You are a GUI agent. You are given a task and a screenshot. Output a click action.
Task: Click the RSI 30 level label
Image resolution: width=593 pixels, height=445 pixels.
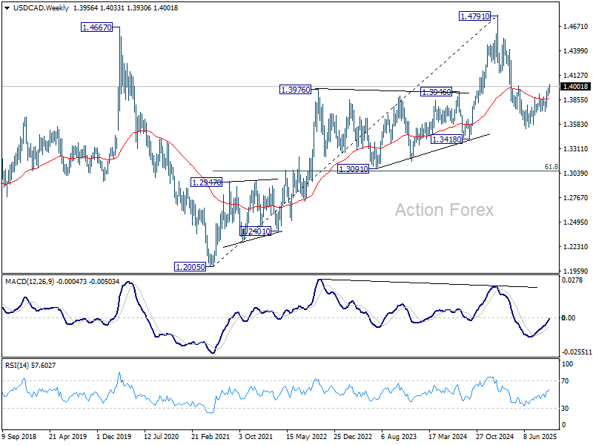(565, 409)
